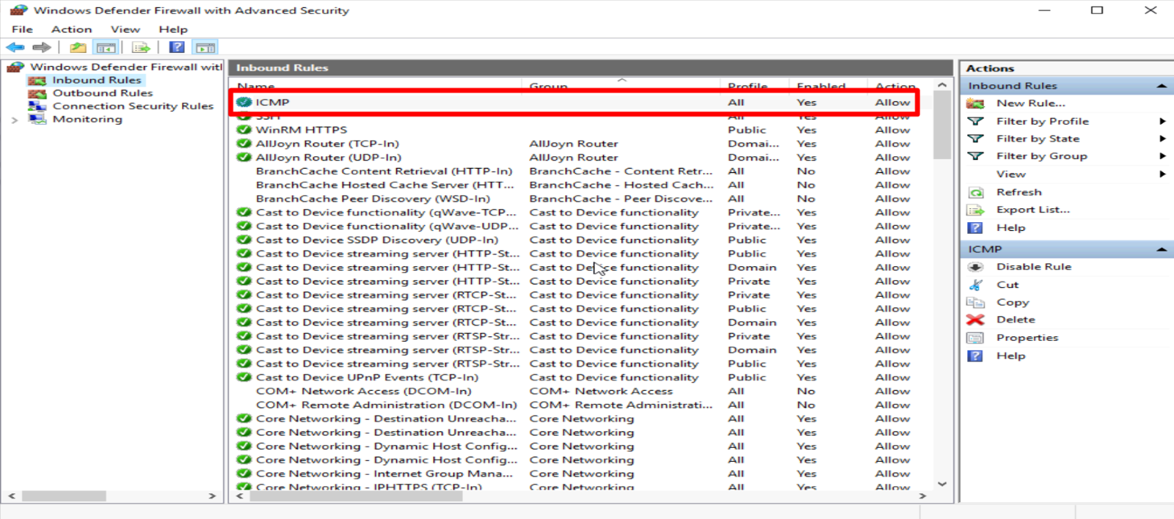Click the red Delete X icon
This screenshot has height=519, width=1174.
976,320
